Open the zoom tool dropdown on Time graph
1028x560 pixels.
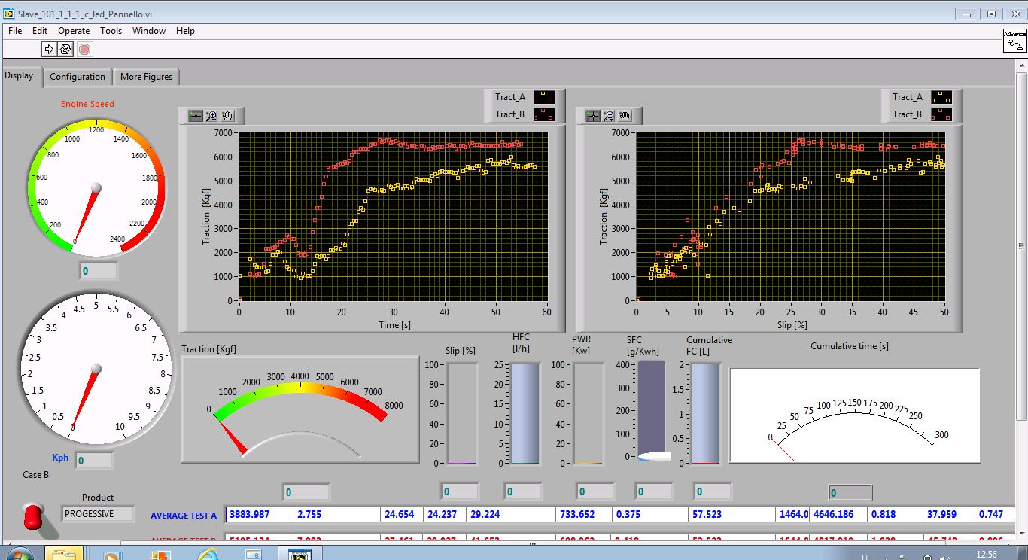[x=211, y=116]
